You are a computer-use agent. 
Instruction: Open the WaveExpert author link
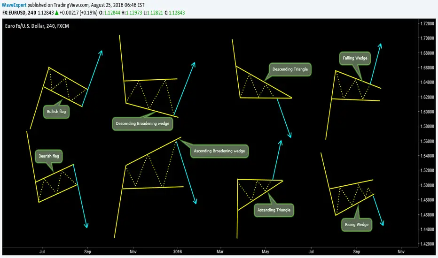point(14,5)
